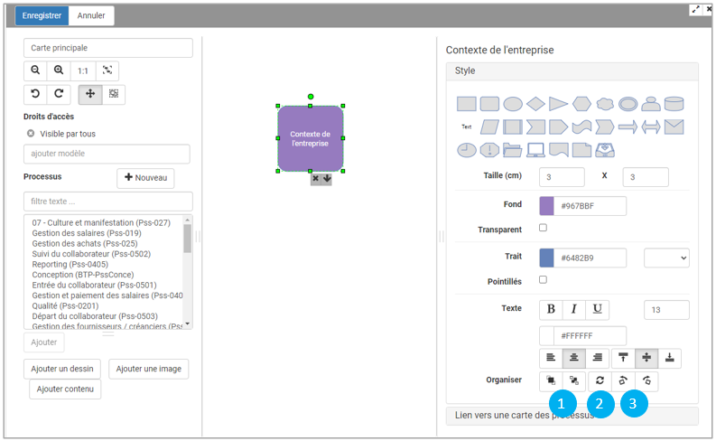Viewport: 716px width, 441px height.
Task: Collapse the Style section header
Action: [572, 70]
